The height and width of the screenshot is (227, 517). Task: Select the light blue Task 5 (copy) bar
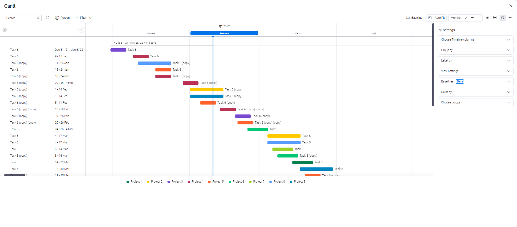pos(154,63)
